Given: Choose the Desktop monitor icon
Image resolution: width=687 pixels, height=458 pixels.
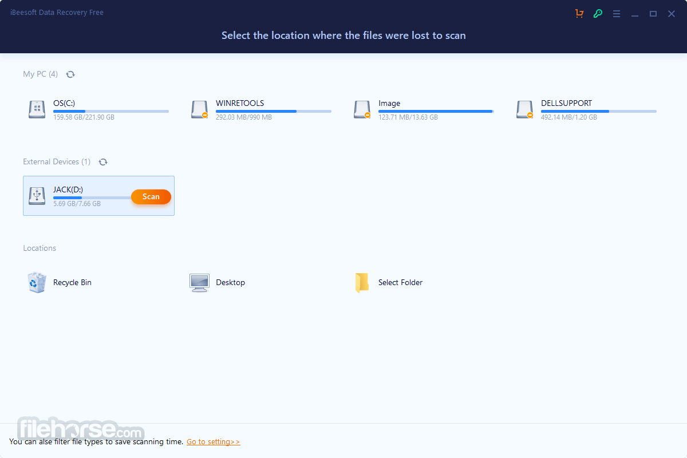Looking at the screenshot, I should (199, 283).
